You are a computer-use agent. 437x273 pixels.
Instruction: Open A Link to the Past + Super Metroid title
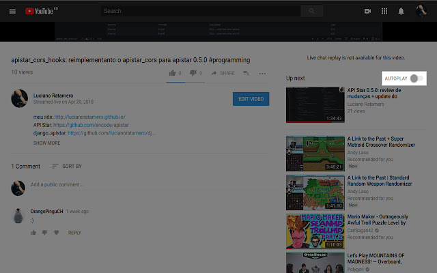381,142
